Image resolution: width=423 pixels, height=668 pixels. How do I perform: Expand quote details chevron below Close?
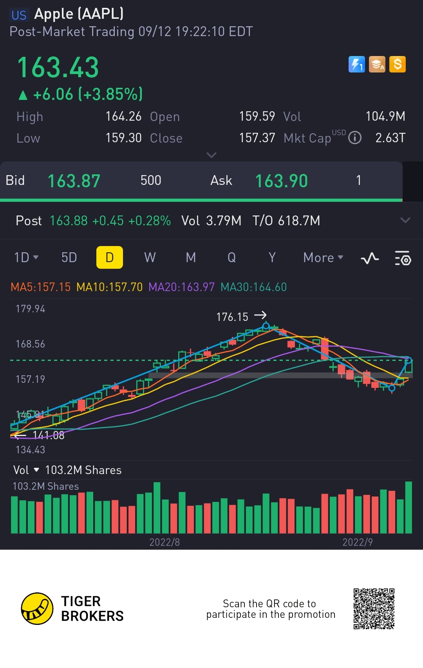[211, 155]
